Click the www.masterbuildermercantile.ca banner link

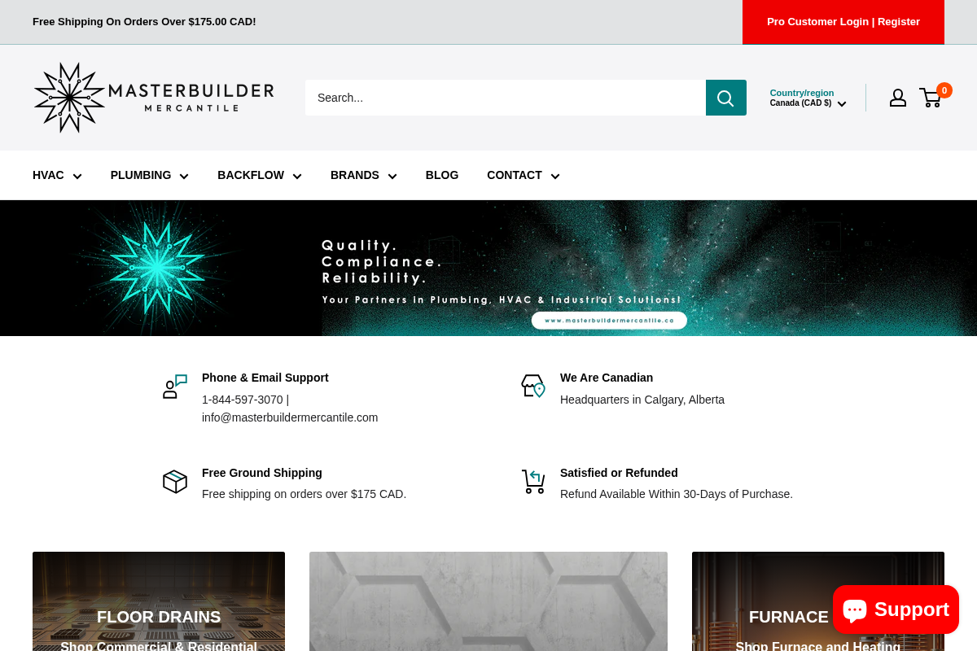(x=609, y=320)
